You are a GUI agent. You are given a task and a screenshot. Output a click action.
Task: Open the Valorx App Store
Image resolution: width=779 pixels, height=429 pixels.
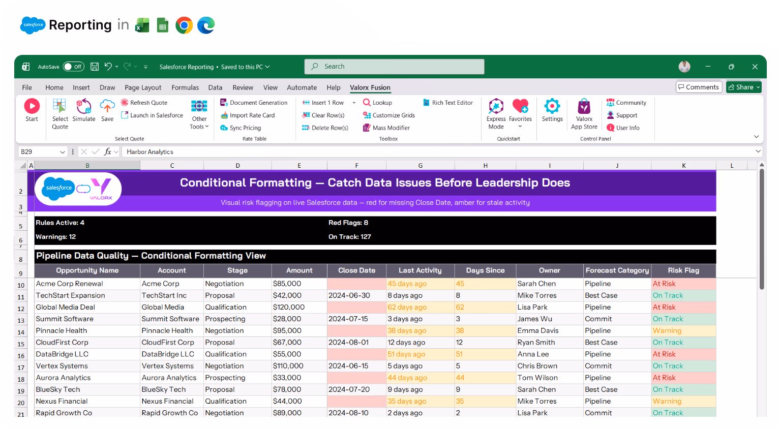tap(584, 108)
